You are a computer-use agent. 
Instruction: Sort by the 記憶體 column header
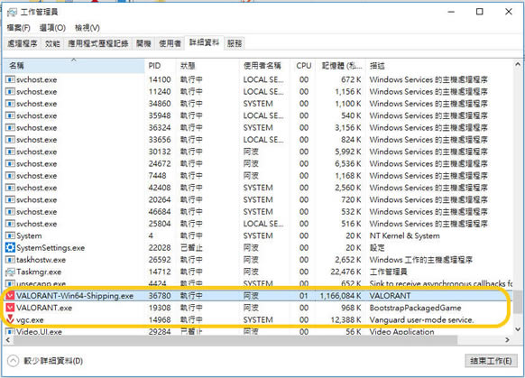point(341,66)
